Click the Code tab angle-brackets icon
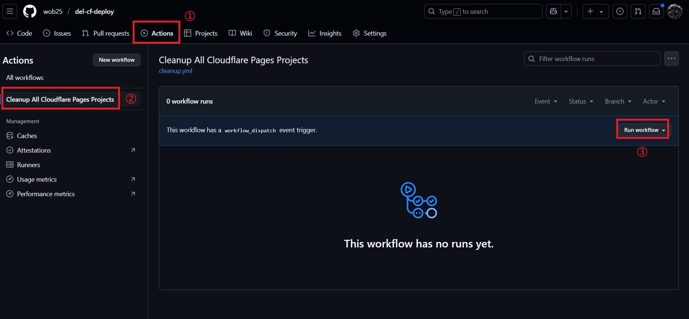 point(10,33)
